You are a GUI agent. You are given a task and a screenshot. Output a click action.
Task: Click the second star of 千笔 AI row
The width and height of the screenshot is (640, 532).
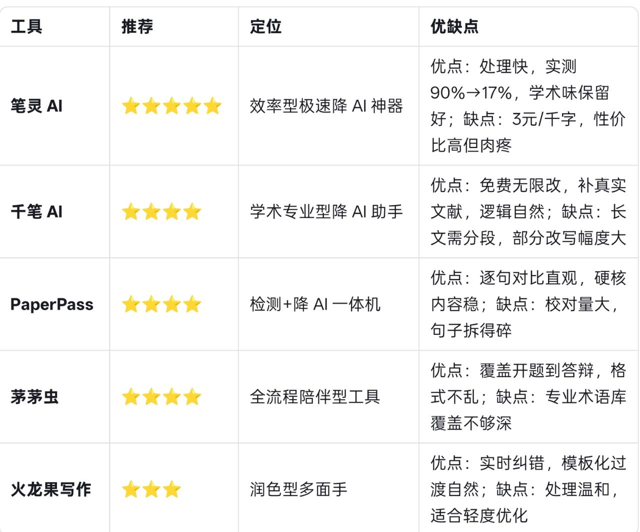point(151,212)
